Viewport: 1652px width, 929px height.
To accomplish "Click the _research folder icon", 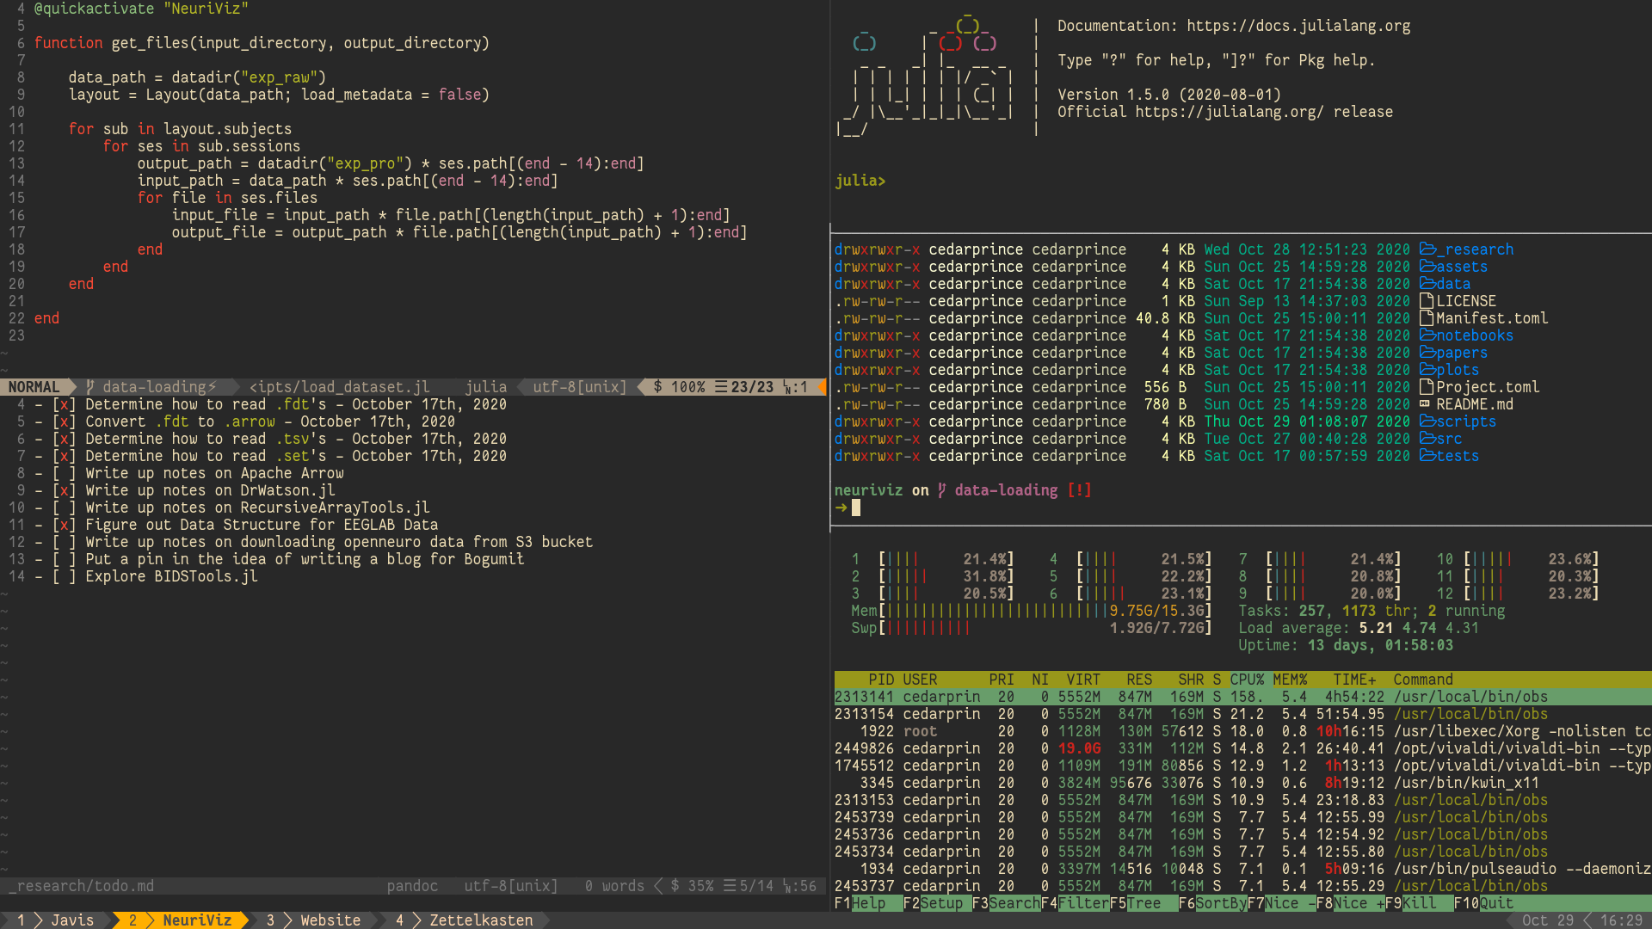I will tap(1427, 249).
